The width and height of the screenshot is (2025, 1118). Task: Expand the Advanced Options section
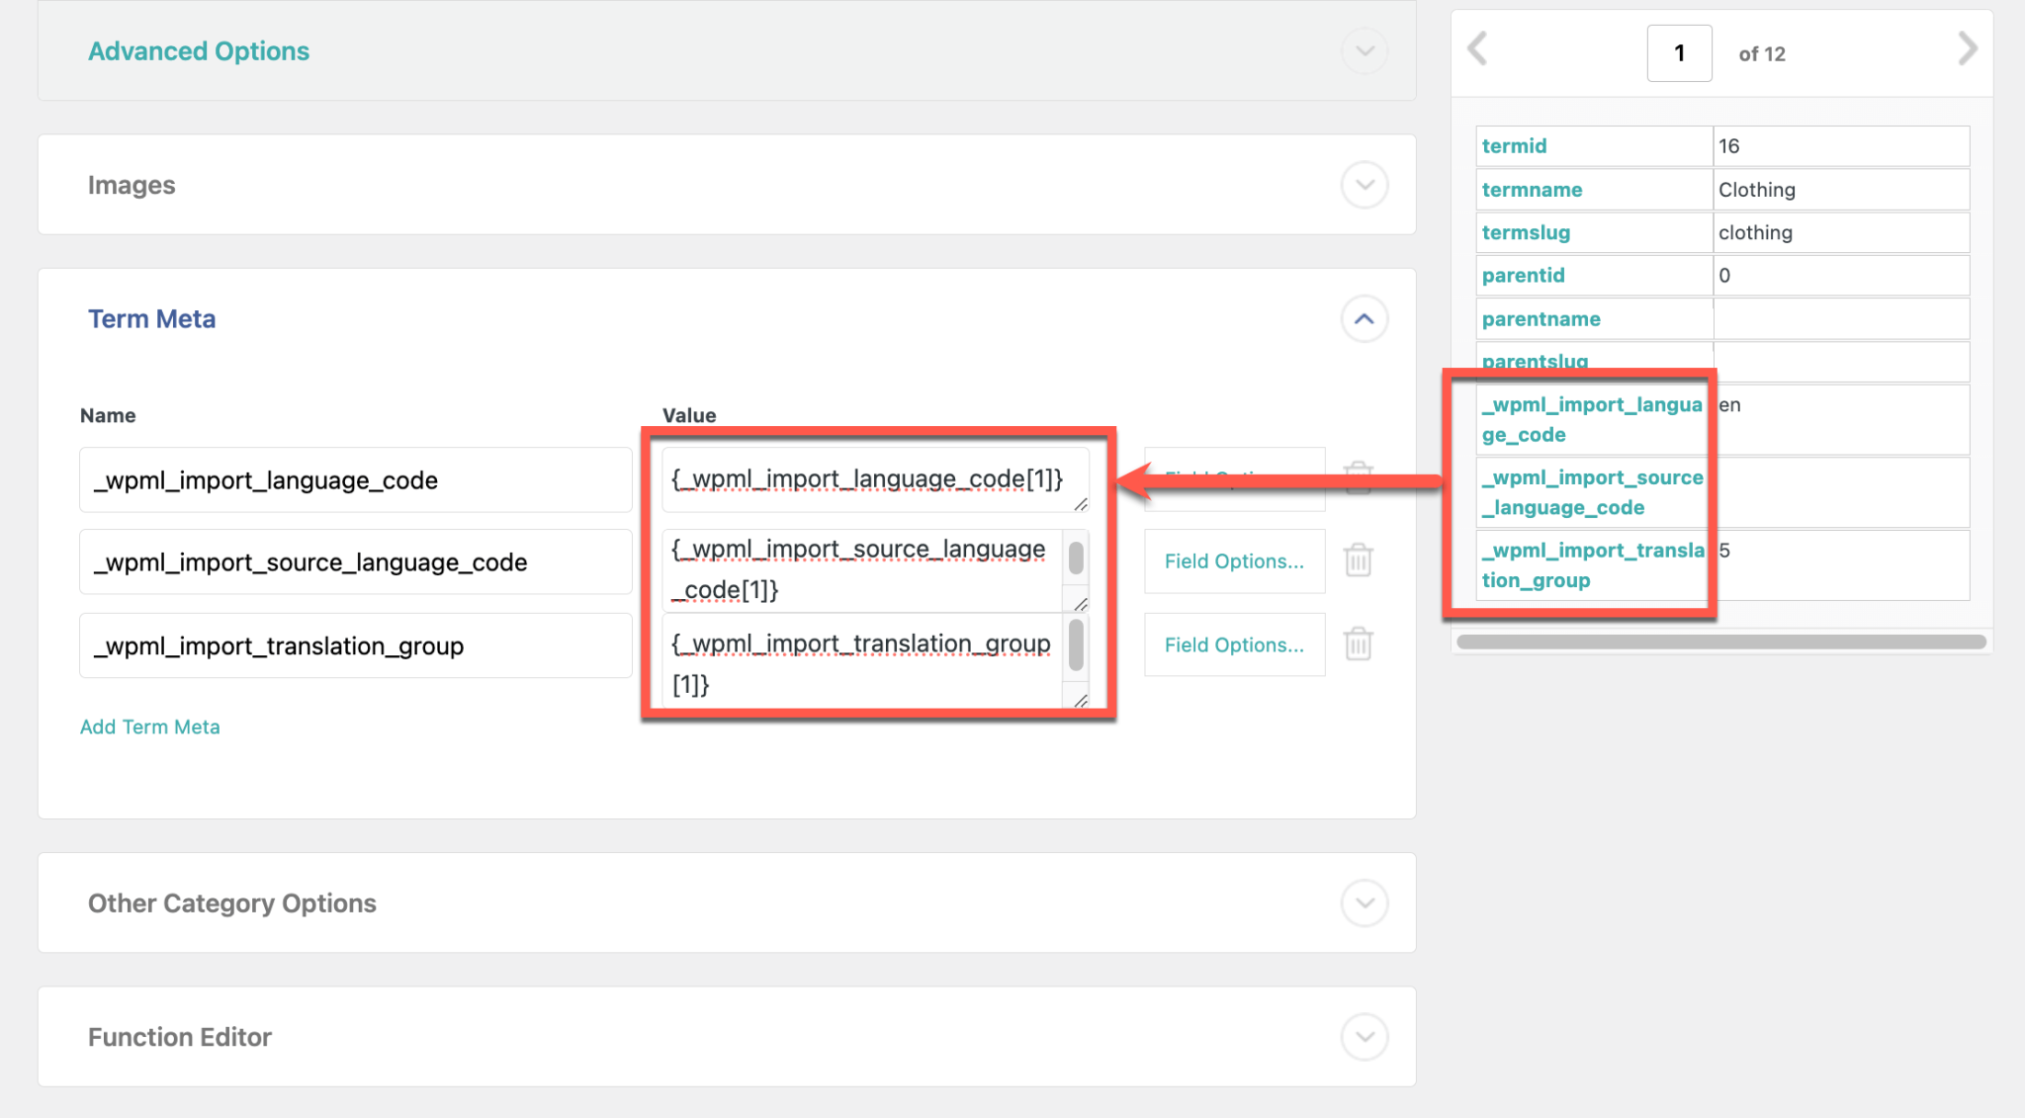[1365, 50]
